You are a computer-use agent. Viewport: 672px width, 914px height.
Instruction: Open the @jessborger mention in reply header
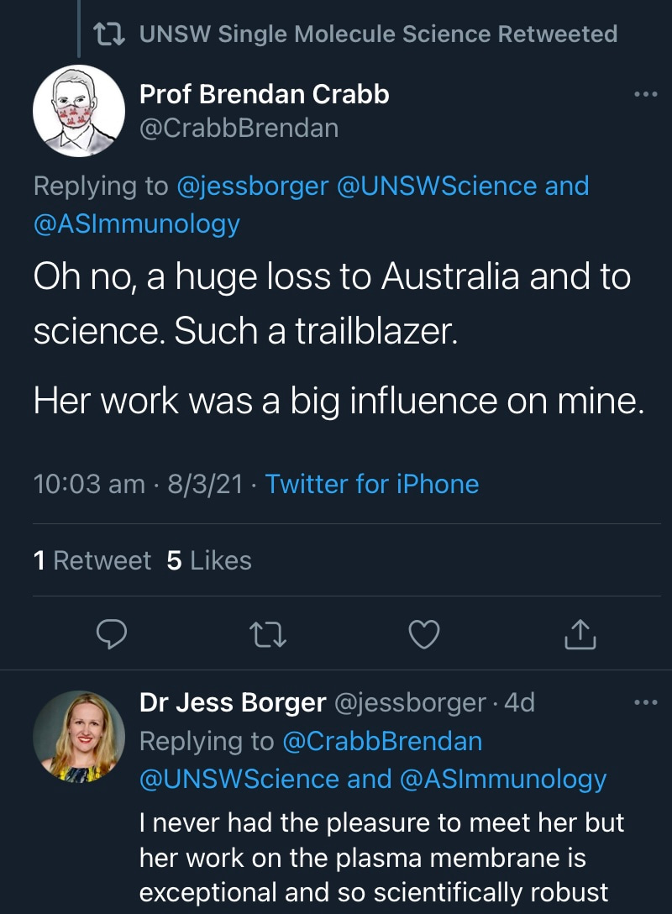[x=253, y=186]
